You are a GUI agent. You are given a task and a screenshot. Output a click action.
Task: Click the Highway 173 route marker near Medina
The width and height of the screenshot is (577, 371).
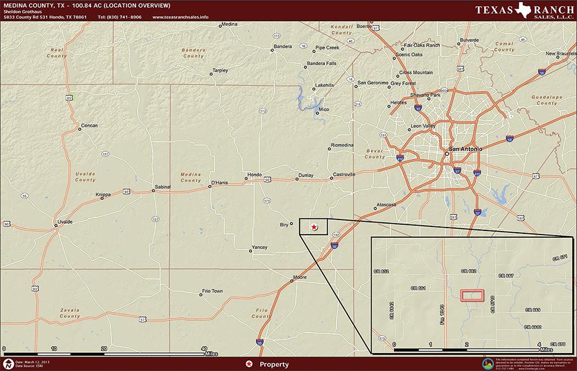(x=276, y=36)
